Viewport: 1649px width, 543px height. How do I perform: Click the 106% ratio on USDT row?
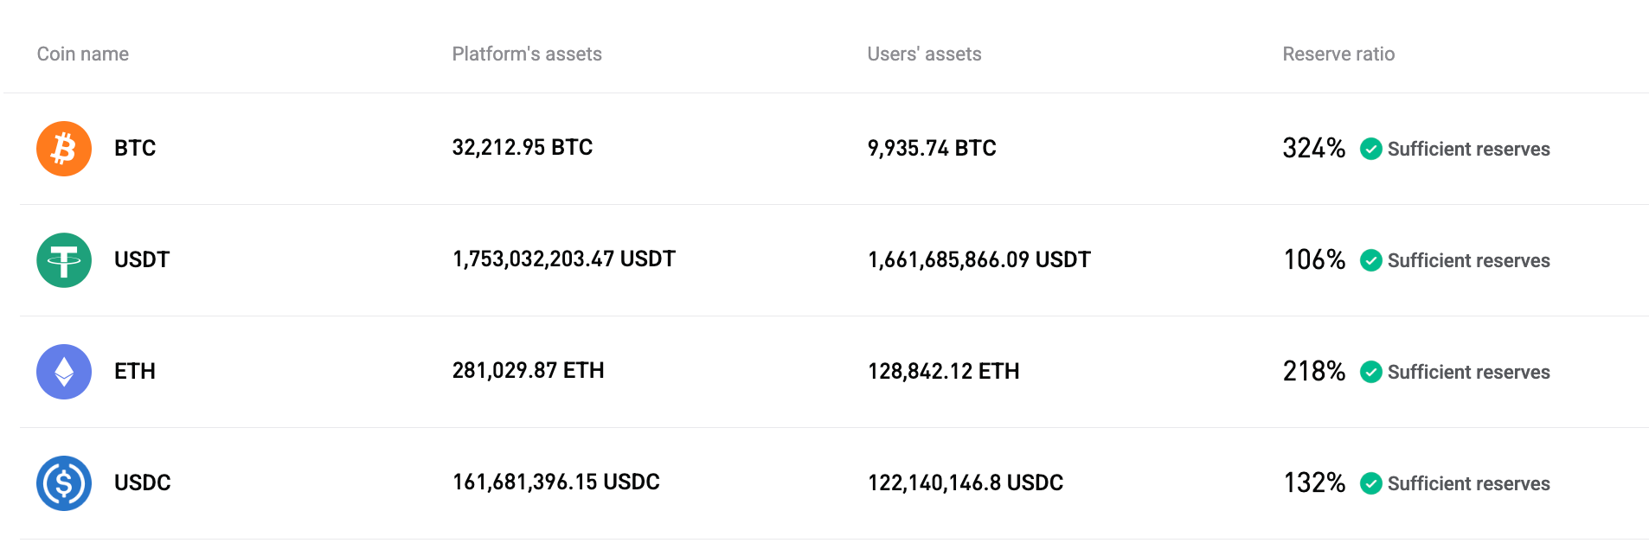(1313, 259)
